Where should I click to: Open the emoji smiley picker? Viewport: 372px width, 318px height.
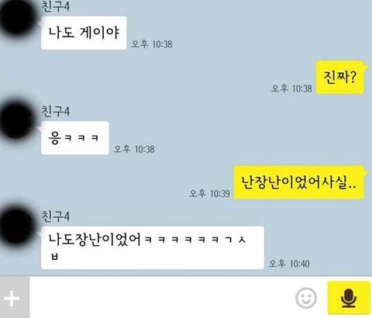pyautogui.click(x=306, y=299)
